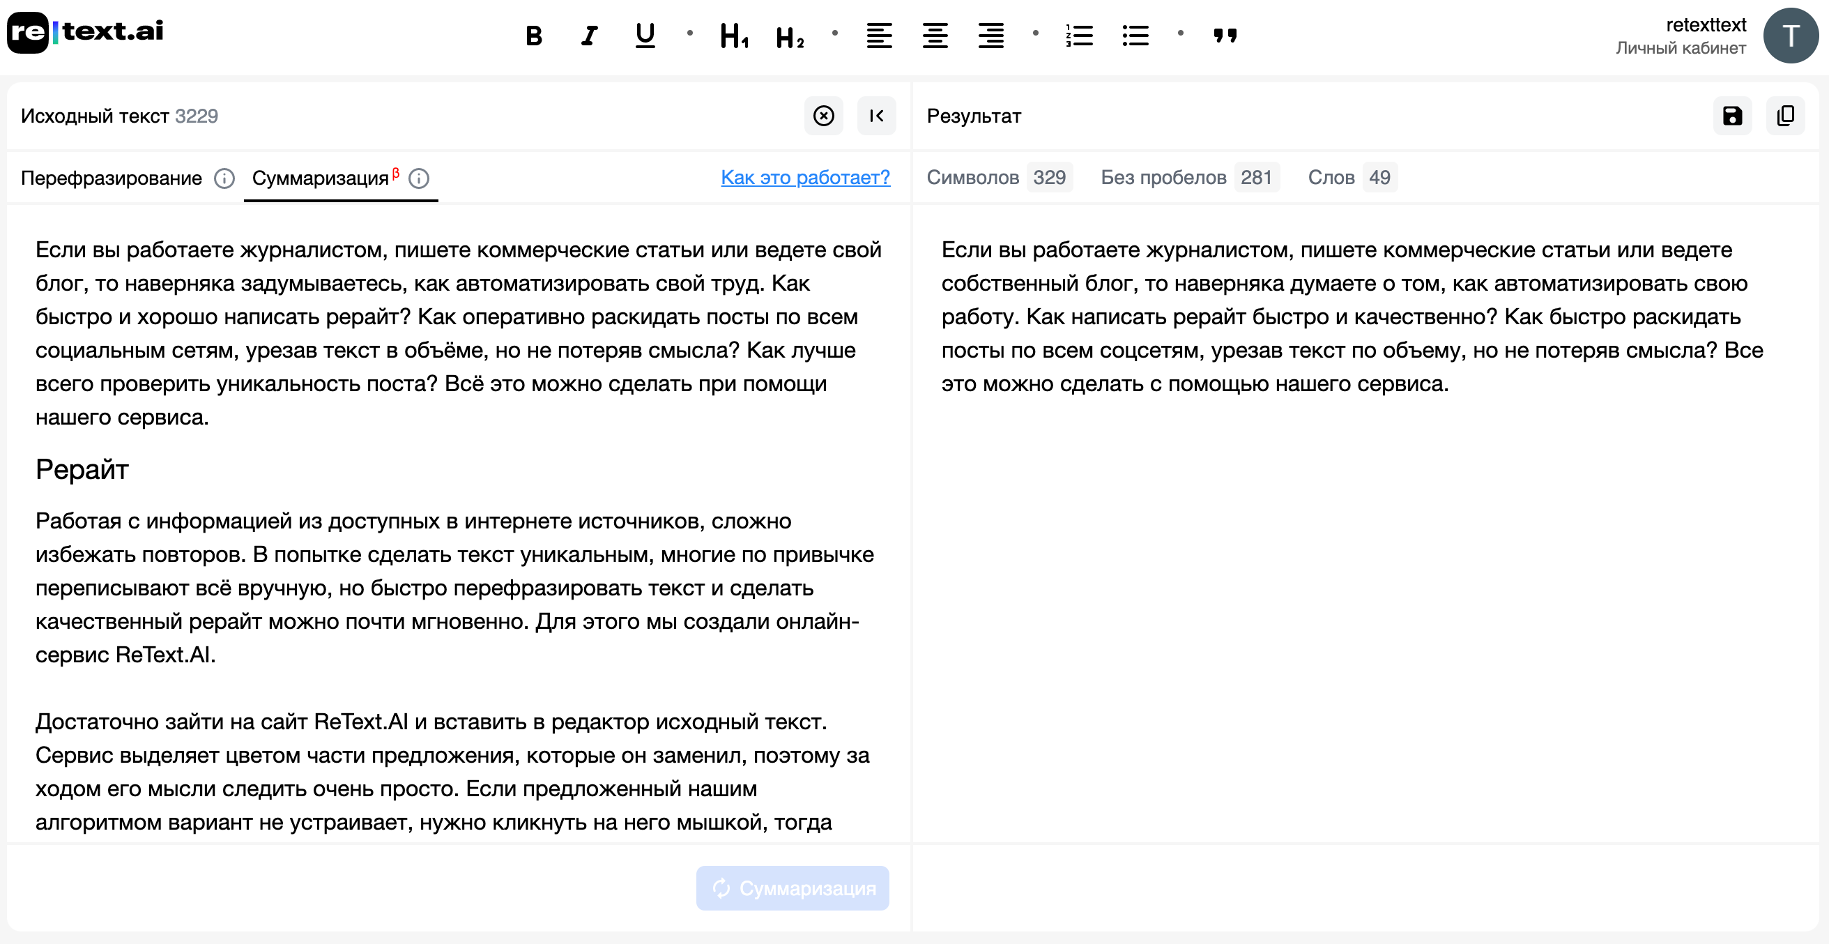Align text to the center
The height and width of the screenshot is (944, 1829).
pos(935,36)
